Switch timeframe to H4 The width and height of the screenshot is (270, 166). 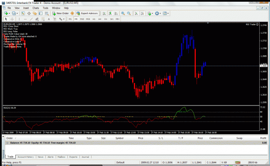pyautogui.click(x=100, y=19)
